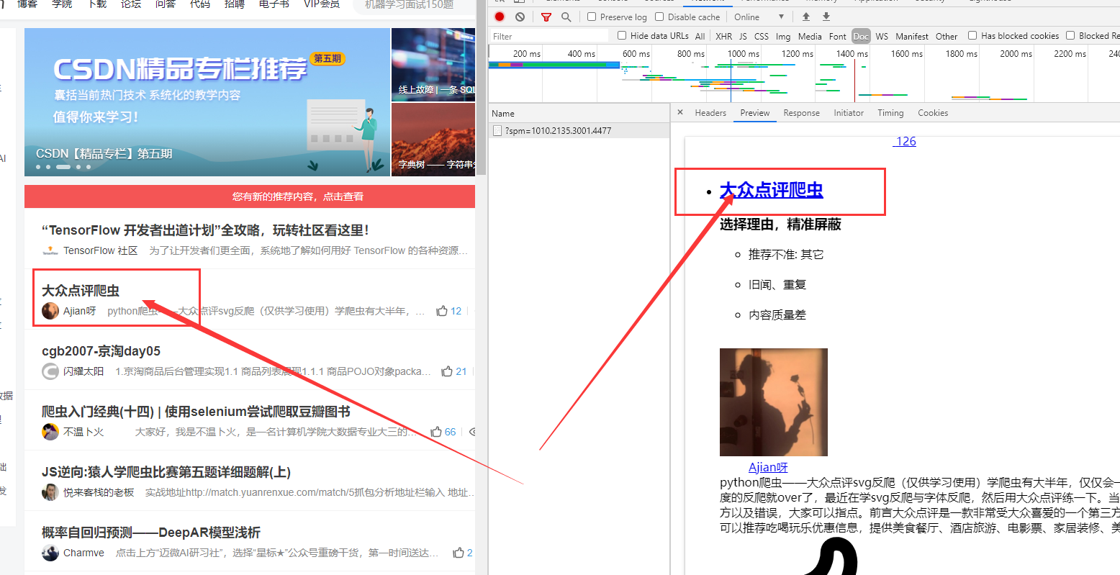The width and height of the screenshot is (1120, 575).
Task: Select the XHR request filter
Action: pyautogui.click(x=723, y=35)
